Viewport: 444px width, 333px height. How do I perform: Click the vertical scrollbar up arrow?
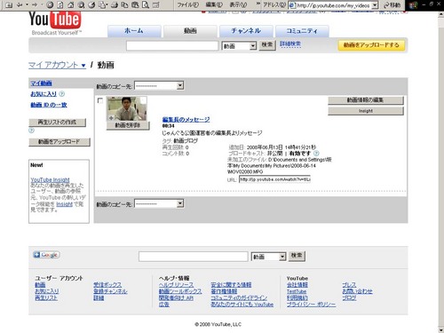coord(440,14)
